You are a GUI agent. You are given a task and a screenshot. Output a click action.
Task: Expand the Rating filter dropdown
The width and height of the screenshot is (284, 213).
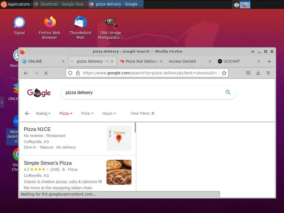(x=43, y=113)
